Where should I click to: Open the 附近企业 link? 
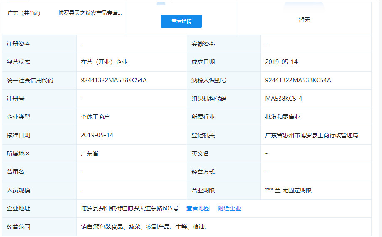pyautogui.click(x=229, y=208)
